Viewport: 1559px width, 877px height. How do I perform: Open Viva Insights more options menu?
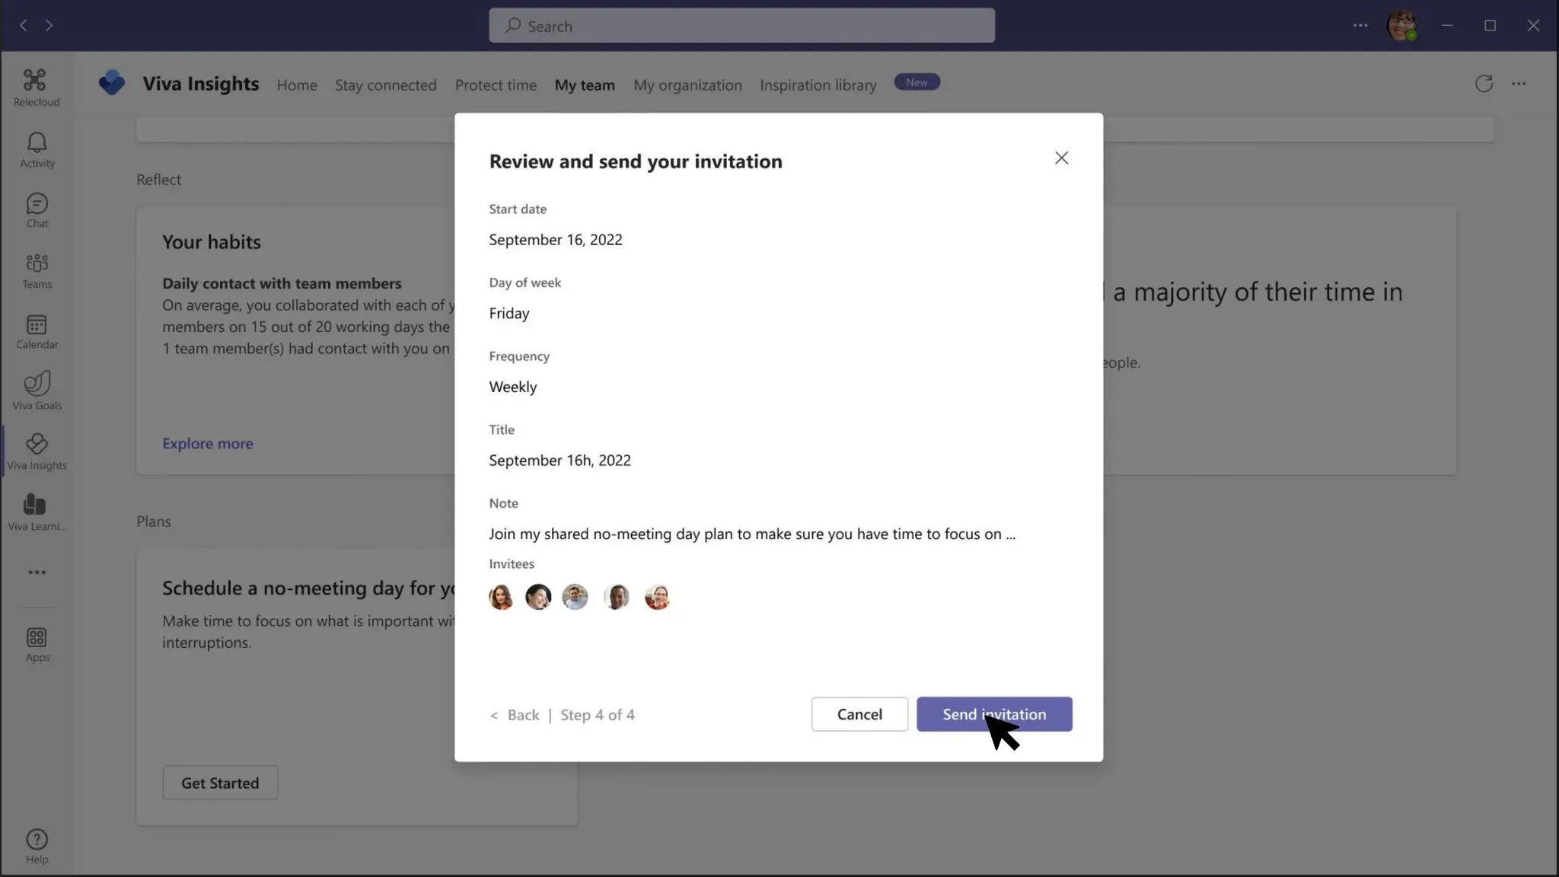(x=1519, y=84)
